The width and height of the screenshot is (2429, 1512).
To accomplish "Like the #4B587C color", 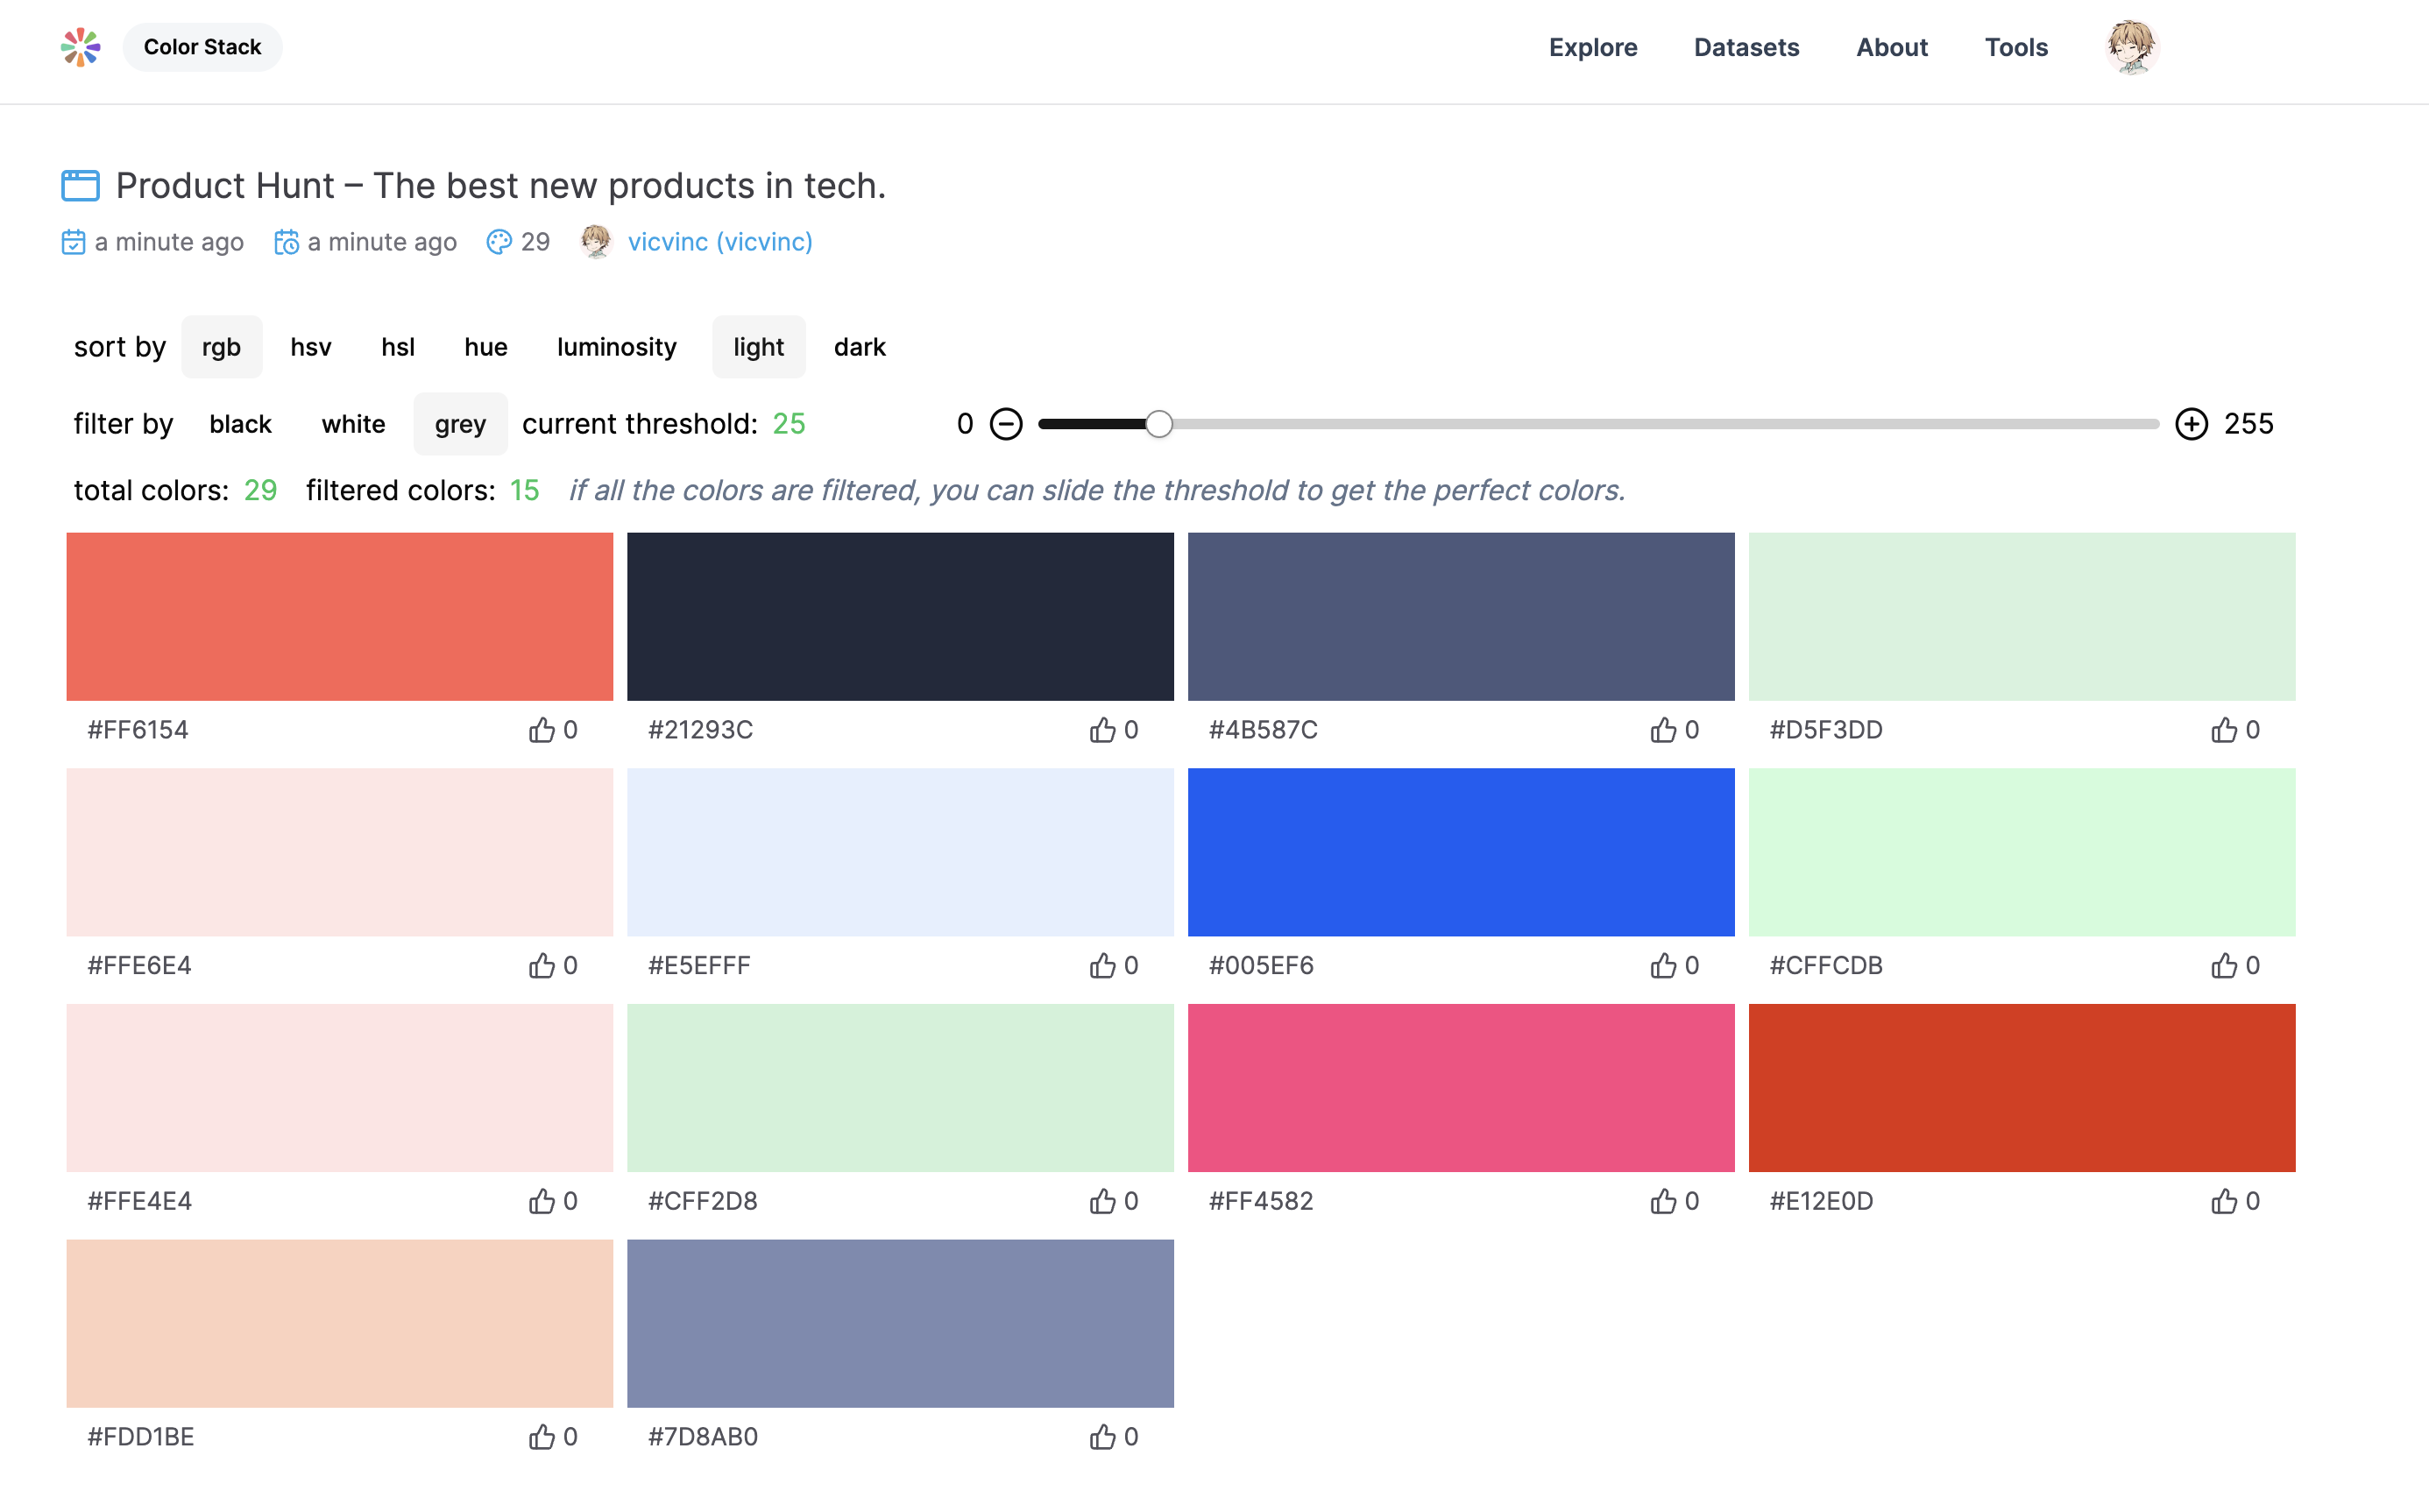I will [x=1664, y=730].
